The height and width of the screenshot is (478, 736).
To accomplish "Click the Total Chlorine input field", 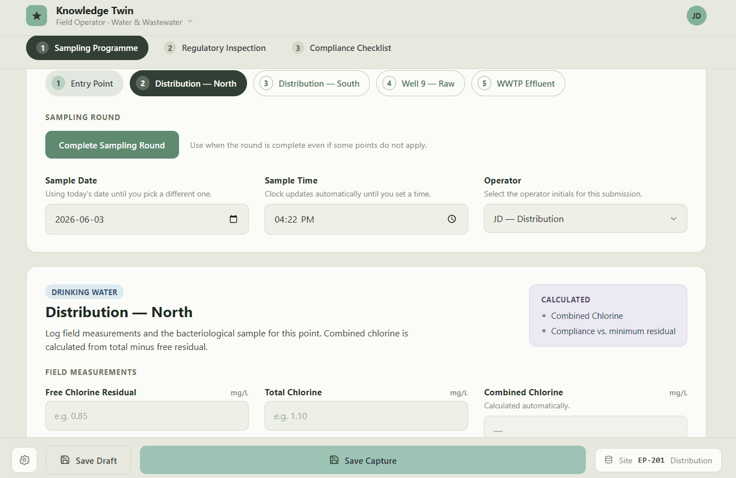I will click(x=366, y=416).
